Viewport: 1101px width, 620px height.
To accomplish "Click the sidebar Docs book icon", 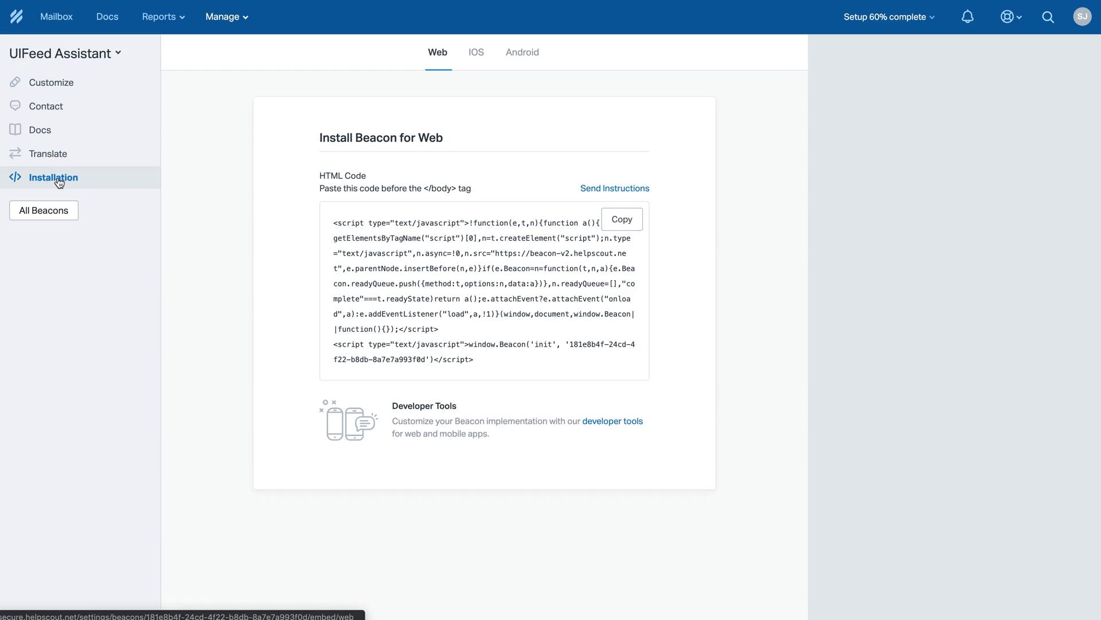I will [15, 130].
